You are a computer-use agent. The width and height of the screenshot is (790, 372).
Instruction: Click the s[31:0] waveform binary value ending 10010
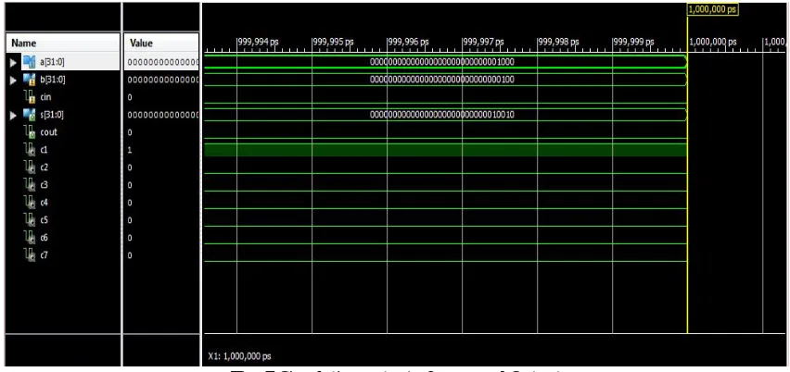click(x=442, y=115)
